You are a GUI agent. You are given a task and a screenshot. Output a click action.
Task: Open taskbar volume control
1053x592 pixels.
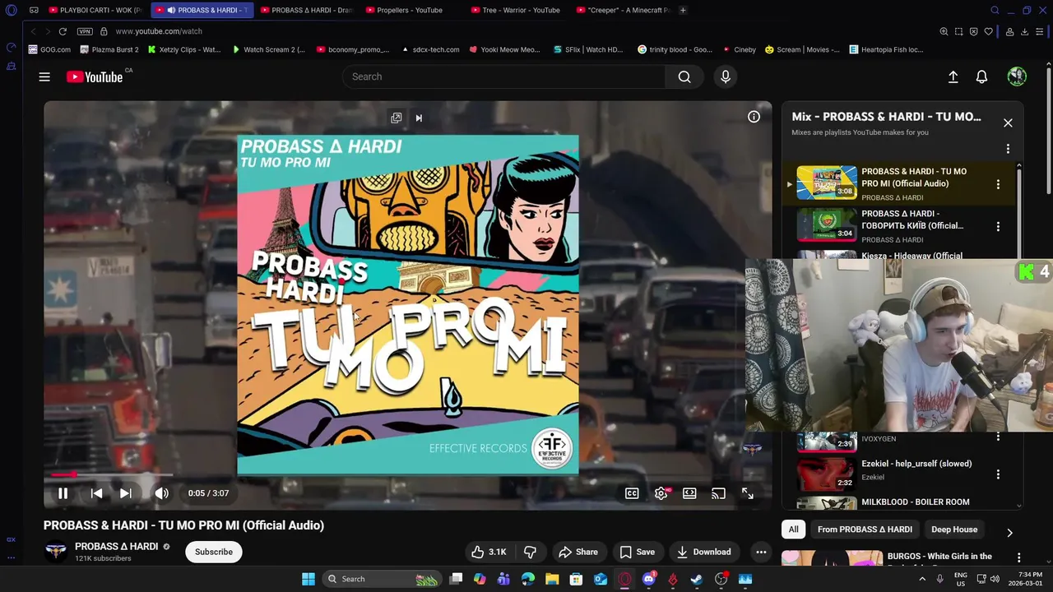(x=995, y=579)
